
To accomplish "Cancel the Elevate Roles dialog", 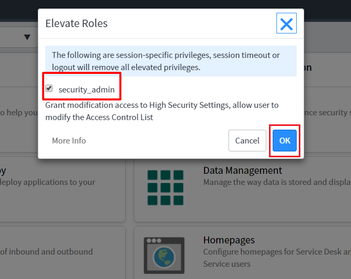I will [x=247, y=141].
